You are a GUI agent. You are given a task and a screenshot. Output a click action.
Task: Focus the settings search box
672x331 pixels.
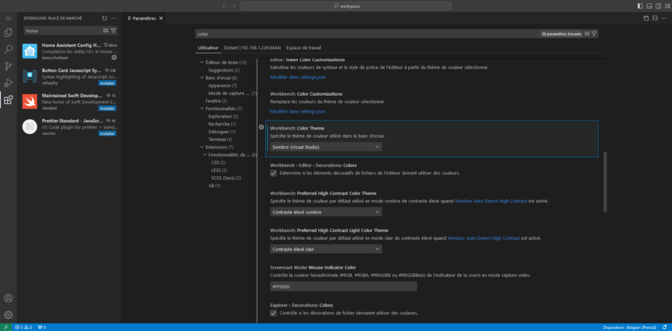(367, 33)
